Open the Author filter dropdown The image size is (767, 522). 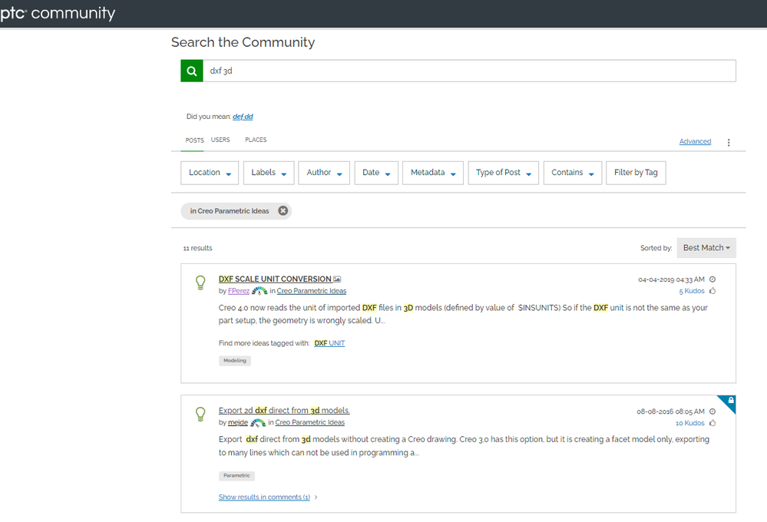(x=324, y=173)
